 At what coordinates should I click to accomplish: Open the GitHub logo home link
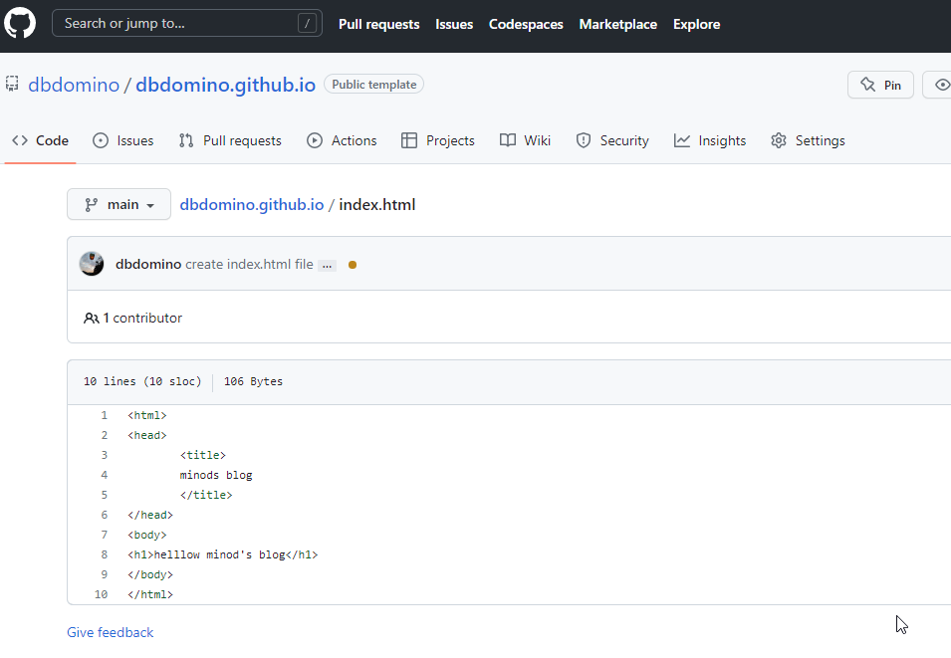pos(20,23)
